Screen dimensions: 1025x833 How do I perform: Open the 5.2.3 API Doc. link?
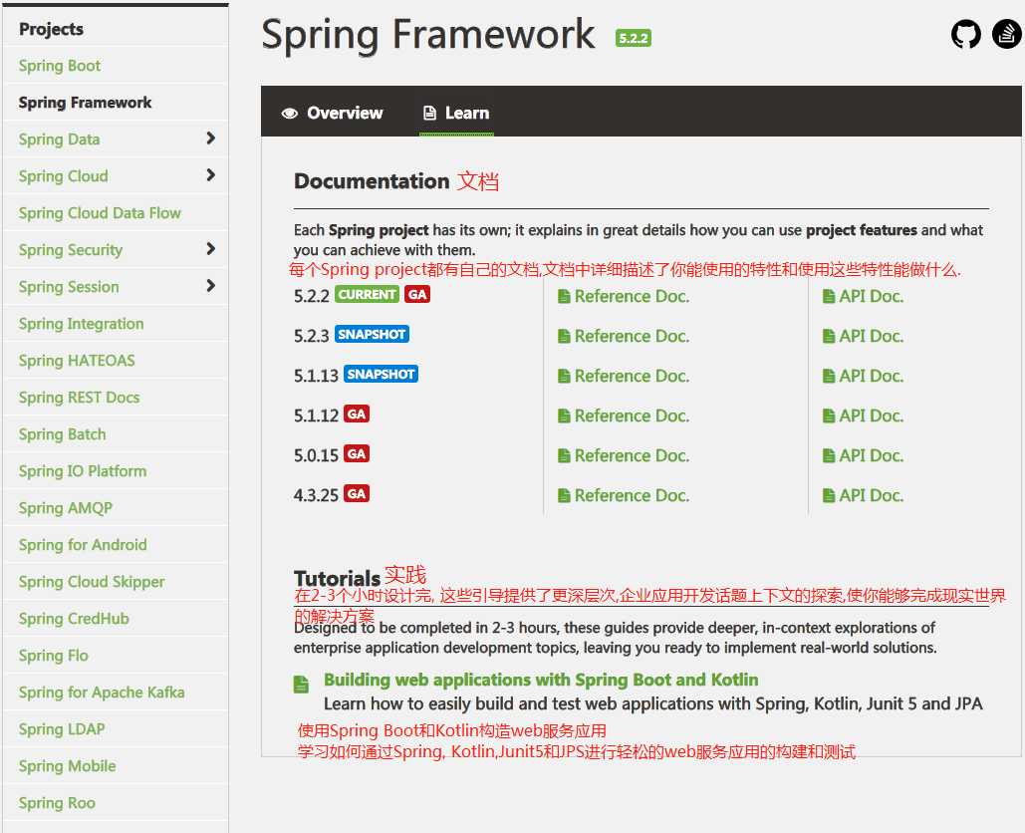(863, 336)
